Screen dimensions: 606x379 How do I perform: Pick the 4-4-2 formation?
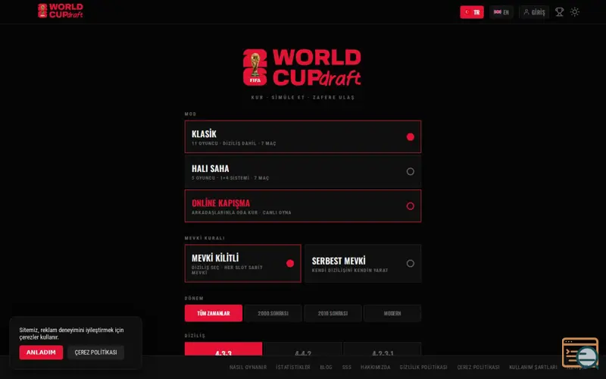click(302, 349)
